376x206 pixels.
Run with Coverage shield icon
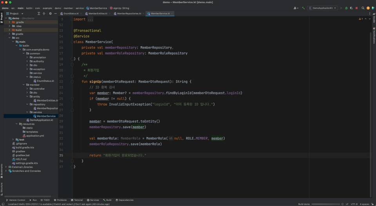click(x=351, y=8)
